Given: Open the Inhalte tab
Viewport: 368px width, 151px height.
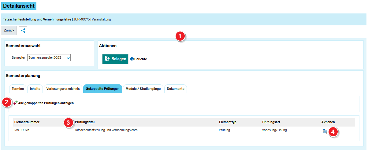Looking at the screenshot, I should [35, 89].
